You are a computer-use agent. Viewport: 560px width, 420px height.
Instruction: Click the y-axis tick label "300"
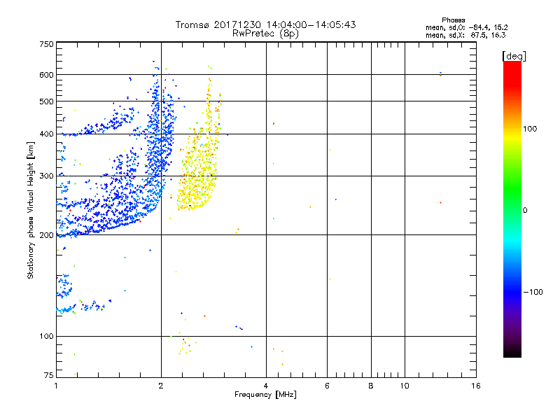coord(47,176)
